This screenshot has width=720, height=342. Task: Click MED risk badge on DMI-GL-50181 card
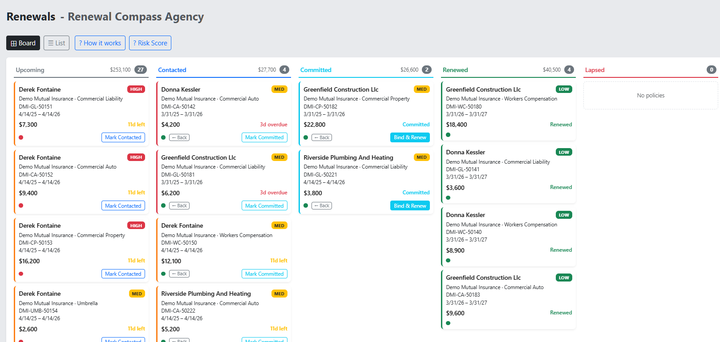(279, 157)
